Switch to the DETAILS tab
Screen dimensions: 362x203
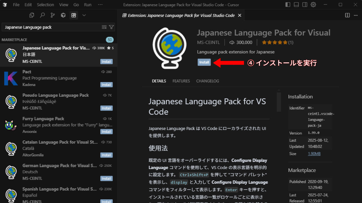(159, 81)
